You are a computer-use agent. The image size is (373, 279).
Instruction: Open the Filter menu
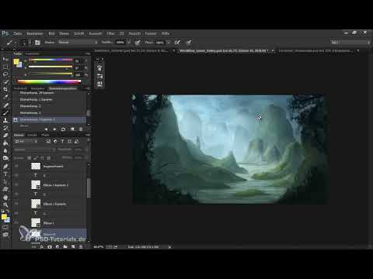coord(110,33)
